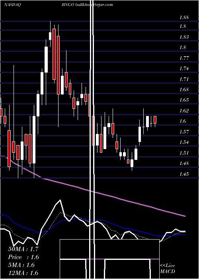199x279 pixels.
Task: Click the NASDAQ exchange label
Action: (12, 5)
